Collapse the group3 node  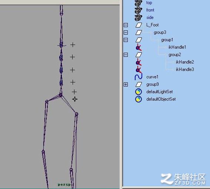coord(126,32)
